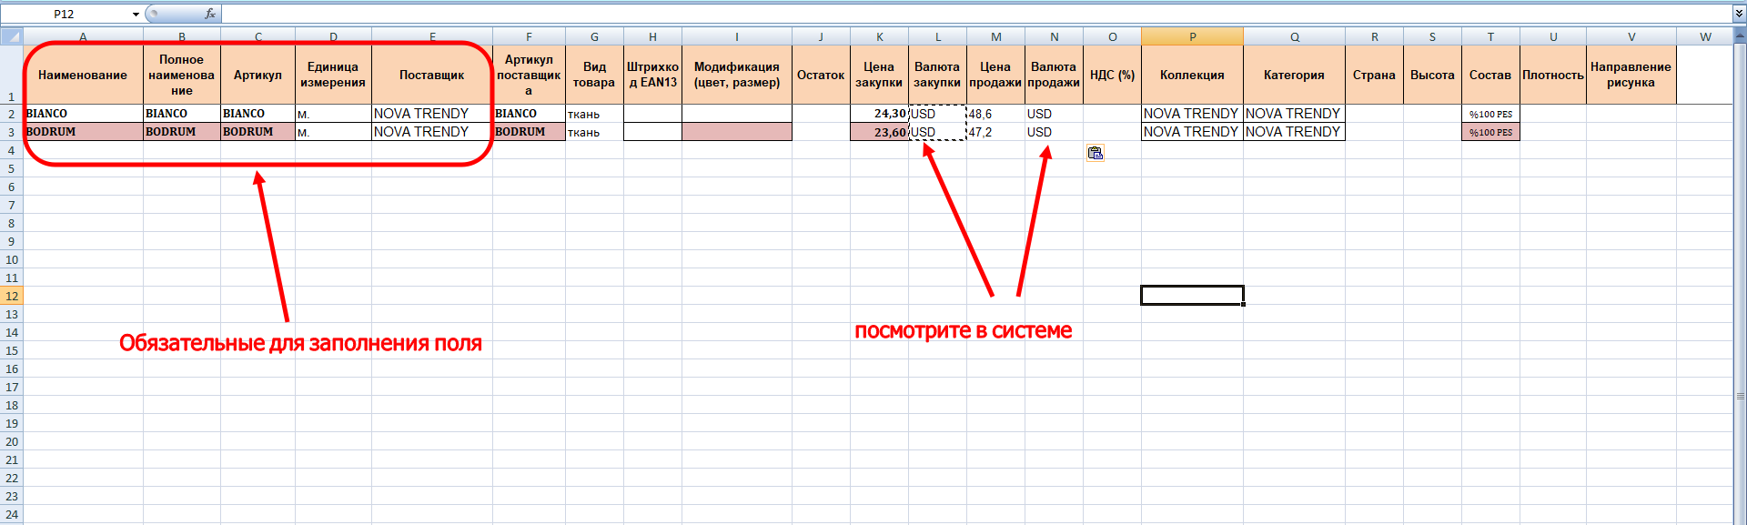Select the pink %100 PES cell
Image resolution: width=1747 pixels, height=525 pixels.
pyautogui.click(x=1490, y=132)
